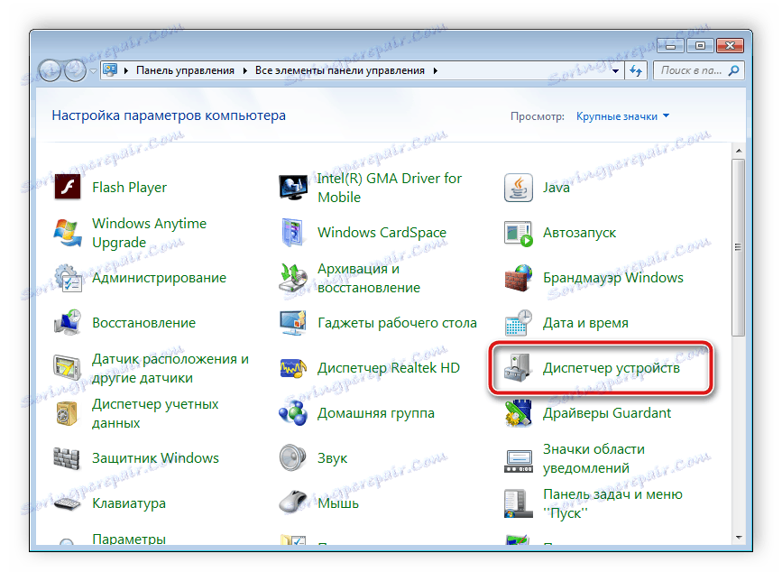
Task: Click the search magnifier icon
Action: (733, 70)
